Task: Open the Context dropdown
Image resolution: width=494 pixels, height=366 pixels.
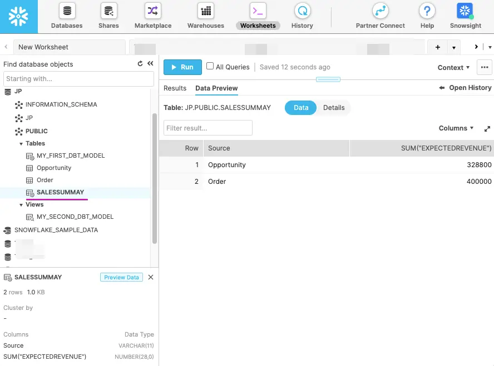Action: (453, 67)
